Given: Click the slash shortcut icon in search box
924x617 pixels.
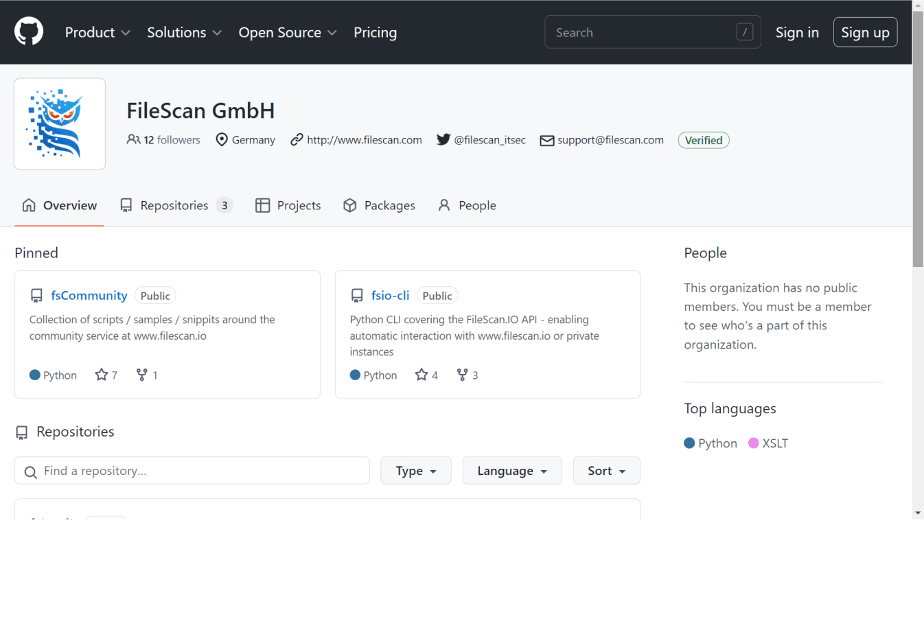Looking at the screenshot, I should pyautogui.click(x=745, y=32).
